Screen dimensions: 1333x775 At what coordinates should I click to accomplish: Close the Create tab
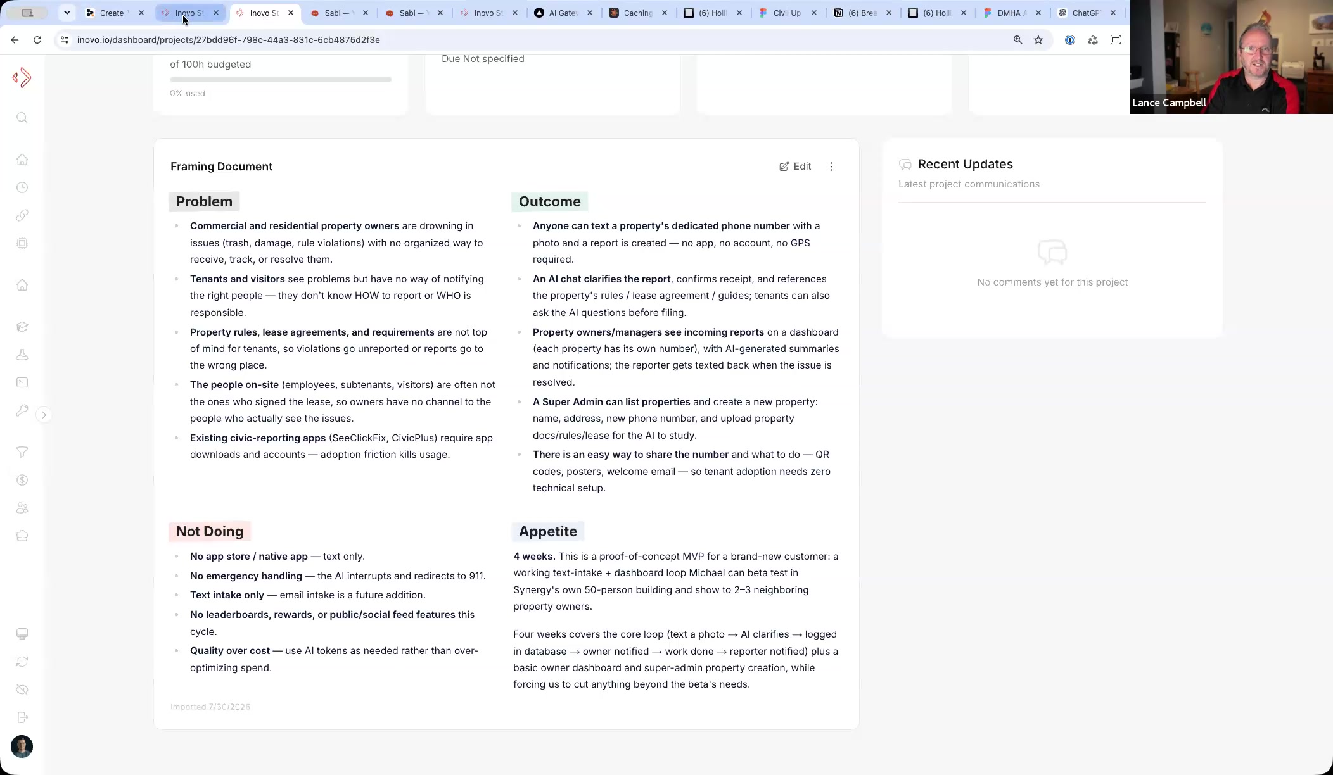coord(141,13)
